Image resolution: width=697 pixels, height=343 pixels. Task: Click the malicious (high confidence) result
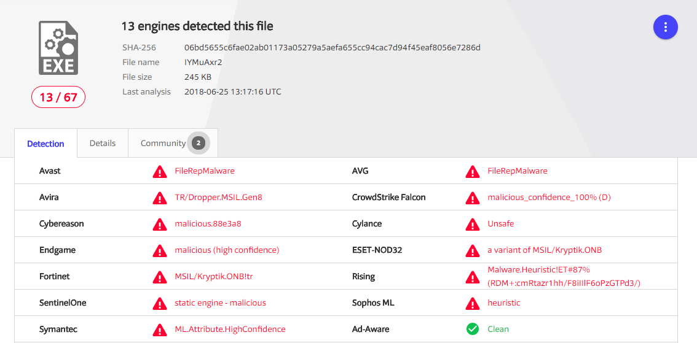pyautogui.click(x=227, y=250)
